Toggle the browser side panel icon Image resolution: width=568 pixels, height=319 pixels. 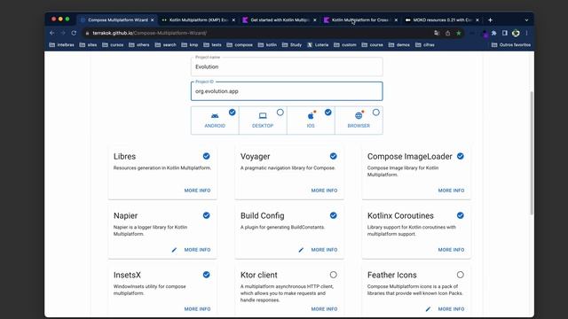tap(505, 33)
